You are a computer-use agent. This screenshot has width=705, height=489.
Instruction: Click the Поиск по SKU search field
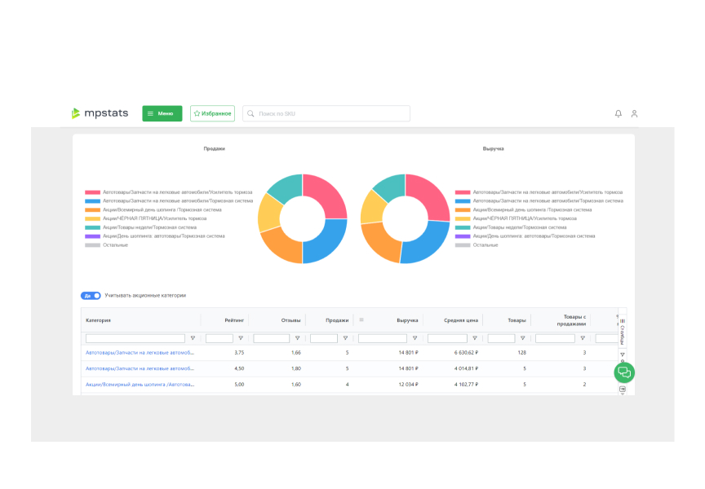pyautogui.click(x=330, y=113)
